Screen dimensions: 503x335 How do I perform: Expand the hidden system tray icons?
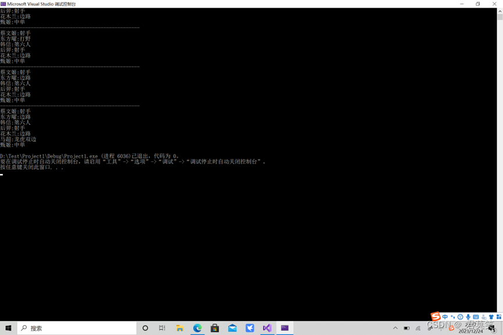click(395, 328)
